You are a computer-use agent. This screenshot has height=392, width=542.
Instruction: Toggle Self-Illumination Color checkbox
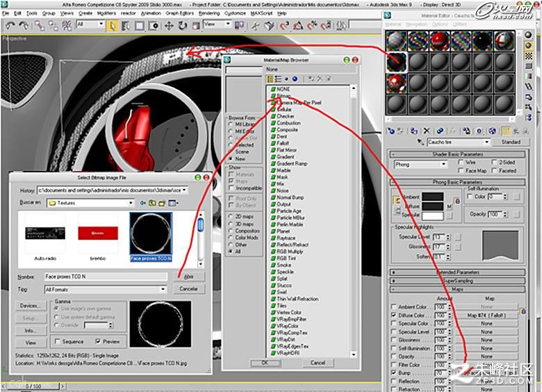pos(470,196)
